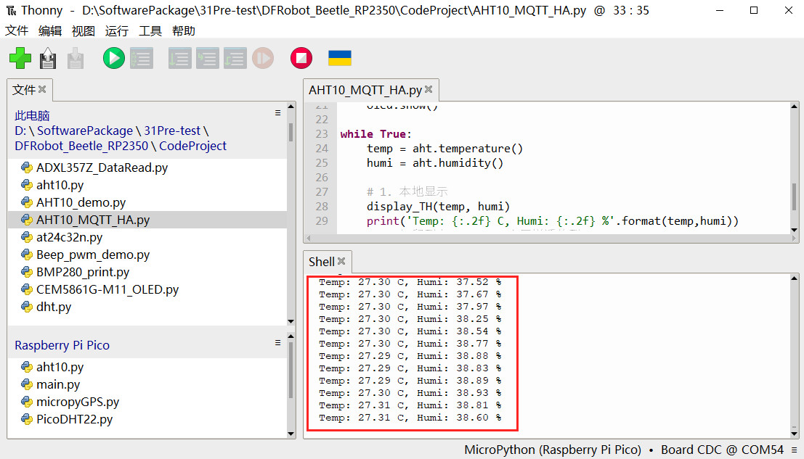Run the current script with the green play button
Screen dimensions: 804x459
(x=113, y=58)
